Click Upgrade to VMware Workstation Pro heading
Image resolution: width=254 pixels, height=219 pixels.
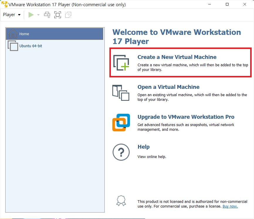pos(186,117)
